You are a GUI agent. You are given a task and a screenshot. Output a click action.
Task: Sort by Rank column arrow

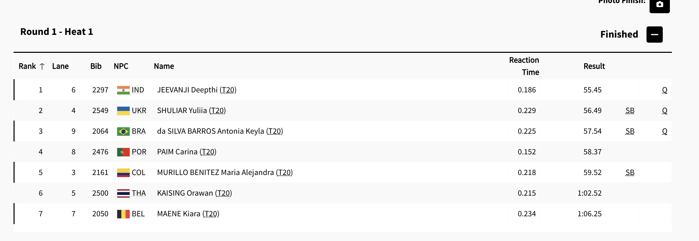tap(42, 66)
